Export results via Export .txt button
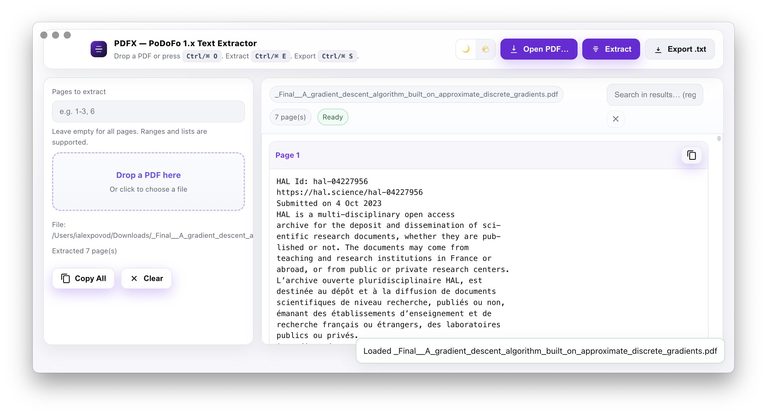The width and height of the screenshot is (767, 416). coord(680,49)
